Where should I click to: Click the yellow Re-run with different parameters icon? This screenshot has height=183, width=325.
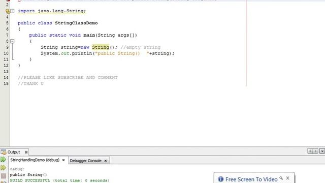click(x=4, y=167)
